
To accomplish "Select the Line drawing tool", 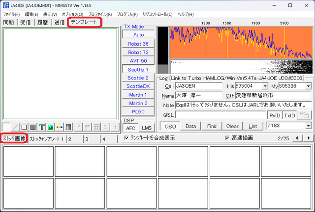I will point(15,127).
